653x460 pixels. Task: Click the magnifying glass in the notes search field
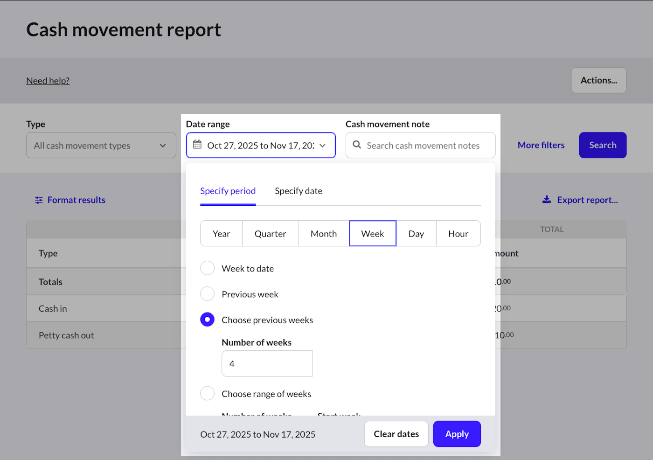click(x=356, y=145)
